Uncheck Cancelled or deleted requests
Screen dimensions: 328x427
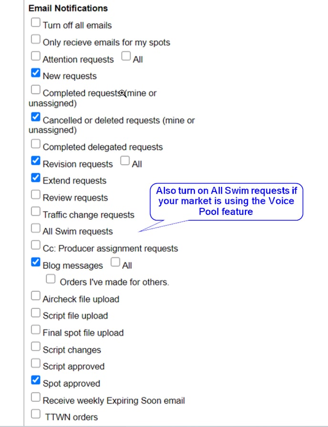[x=36, y=117]
